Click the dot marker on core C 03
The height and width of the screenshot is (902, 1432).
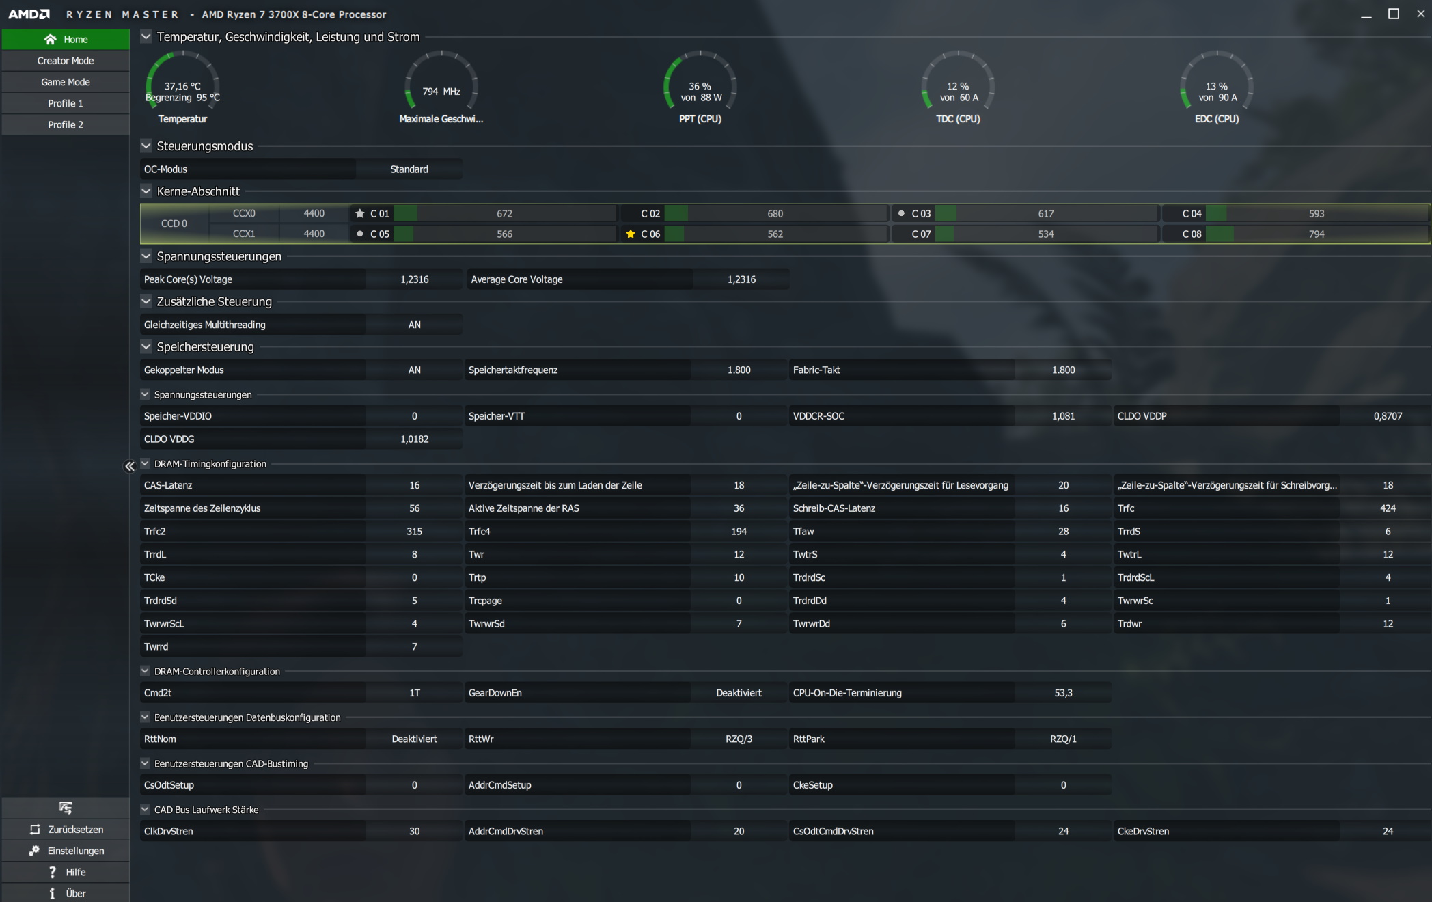(901, 213)
